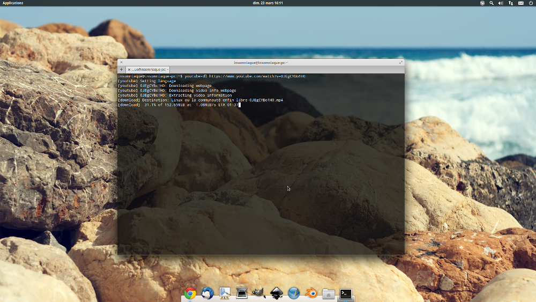Open the power session menu icon
Screen dimensions: 536x302
531,3
